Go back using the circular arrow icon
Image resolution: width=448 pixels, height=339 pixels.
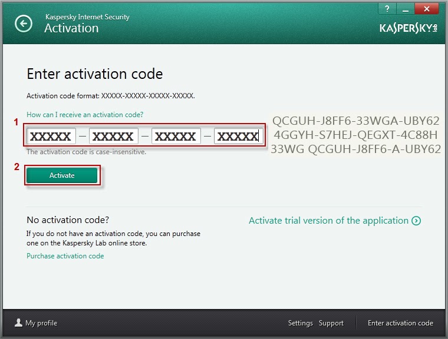(24, 24)
